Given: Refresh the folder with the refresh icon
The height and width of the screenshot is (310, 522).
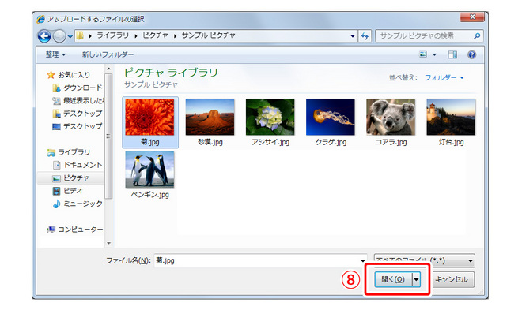Looking at the screenshot, I should point(365,36).
